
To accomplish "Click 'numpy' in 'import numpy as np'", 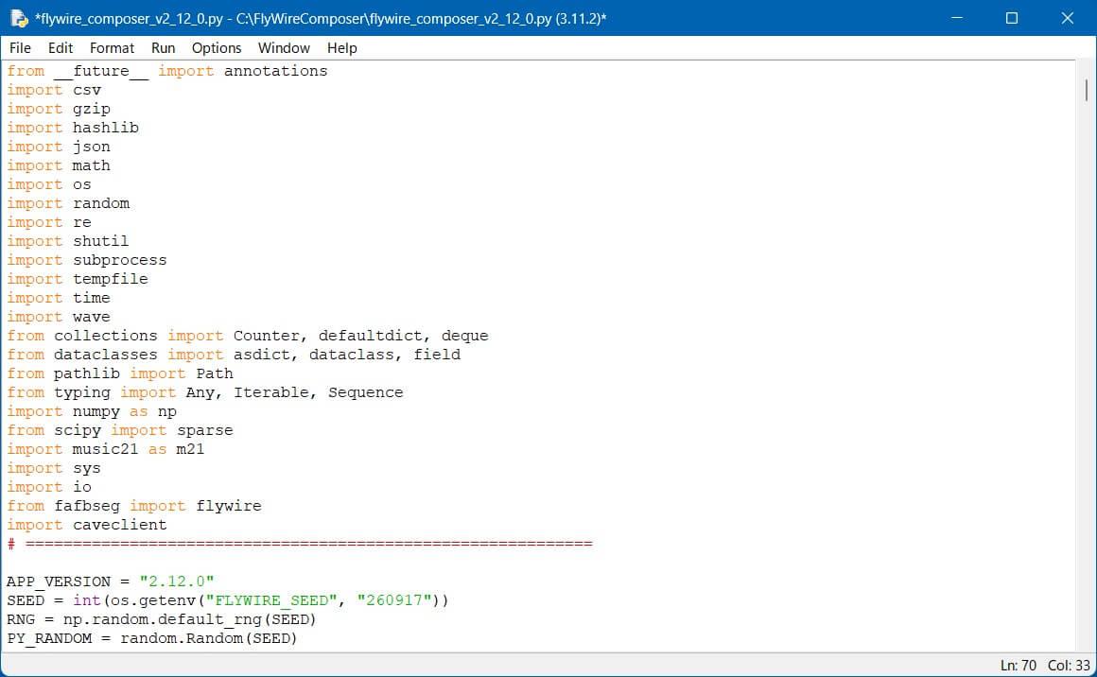I will tap(96, 411).
